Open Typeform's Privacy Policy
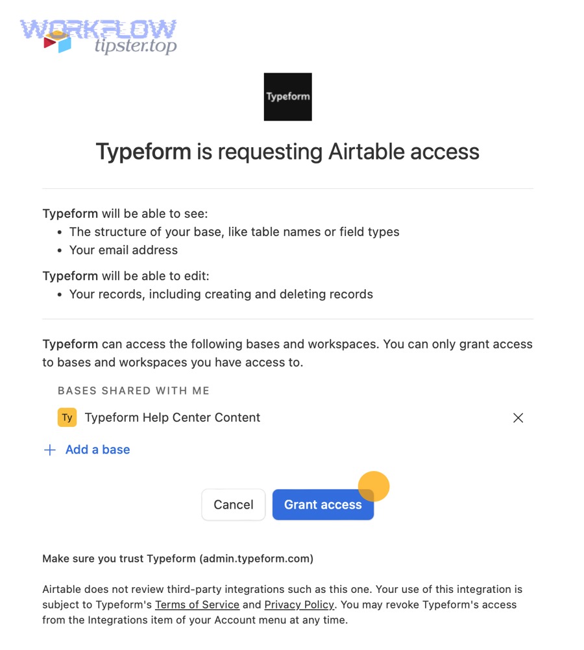 click(299, 605)
